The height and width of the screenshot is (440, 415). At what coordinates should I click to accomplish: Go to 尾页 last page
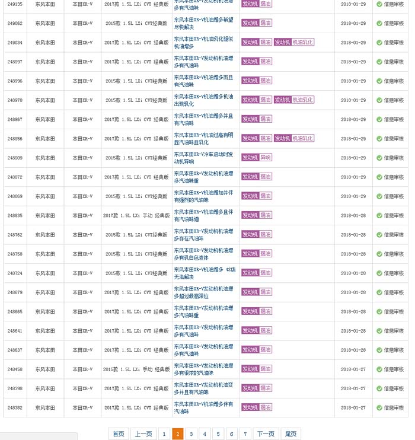coord(290,434)
